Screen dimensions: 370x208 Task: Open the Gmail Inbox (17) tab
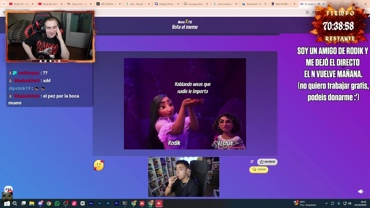pyautogui.click(x=79, y=4)
